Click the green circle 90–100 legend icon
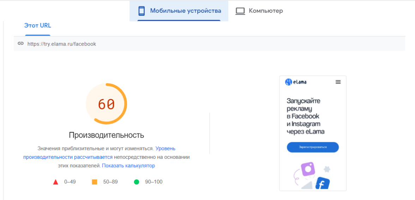415x200 pixels. 137,182
